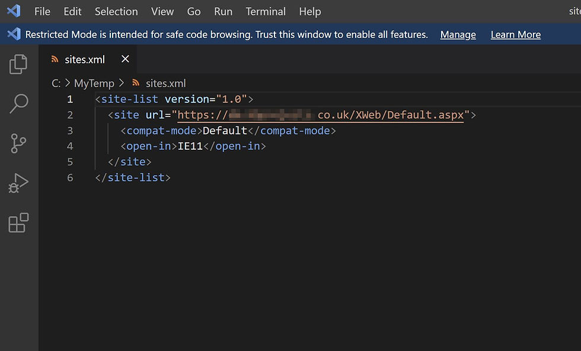This screenshot has width=581, height=351.
Task: Expand the C: breadcrumb segment
Action: click(x=56, y=83)
